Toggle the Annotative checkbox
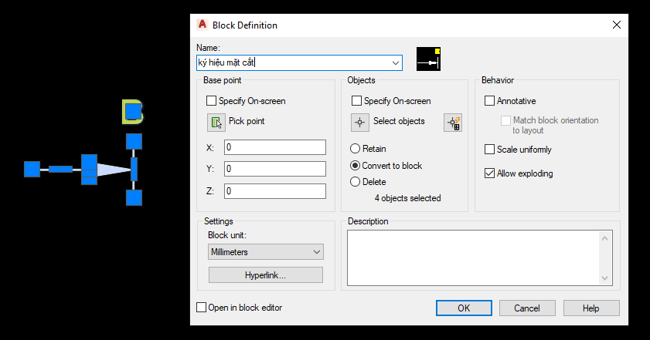This screenshot has width=650, height=340. pyautogui.click(x=489, y=101)
